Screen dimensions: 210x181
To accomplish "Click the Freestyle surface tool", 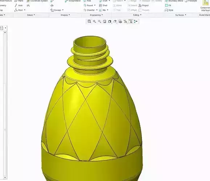I will (191, 1).
